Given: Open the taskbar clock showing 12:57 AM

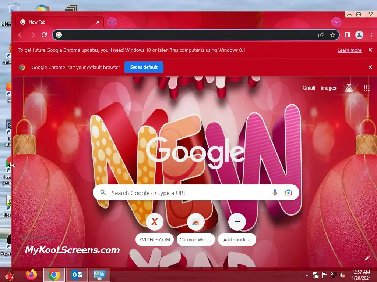Looking at the screenshot, I should pos(361,275).
